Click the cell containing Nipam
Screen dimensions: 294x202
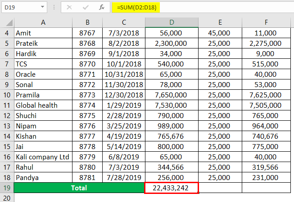click(x=43, y=126)
